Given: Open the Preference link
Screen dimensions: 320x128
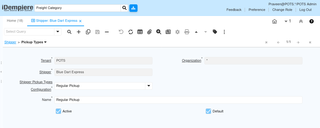Looking at the screenshot, I should (257, 10).
